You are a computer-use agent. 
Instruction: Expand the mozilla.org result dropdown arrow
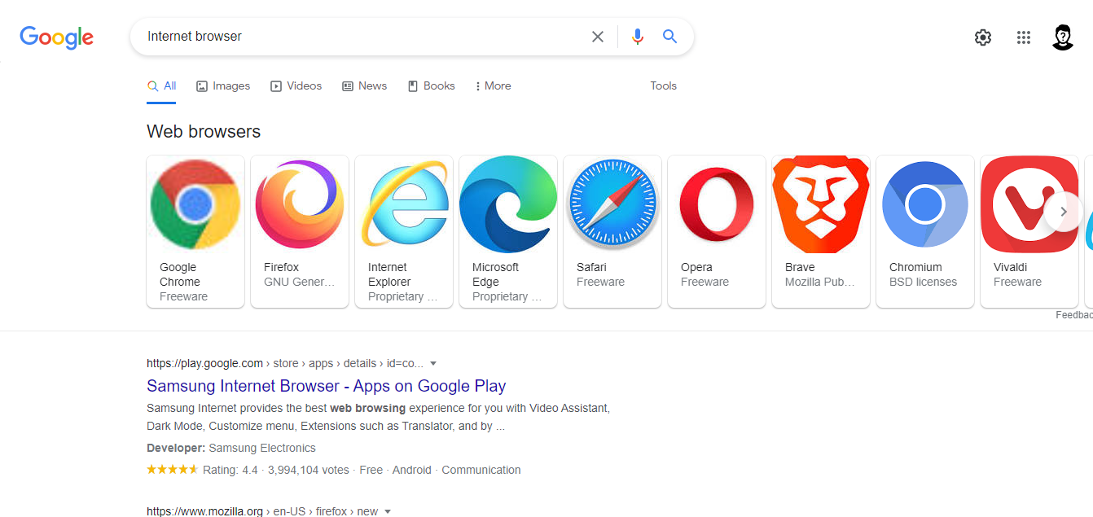point(388,511)
